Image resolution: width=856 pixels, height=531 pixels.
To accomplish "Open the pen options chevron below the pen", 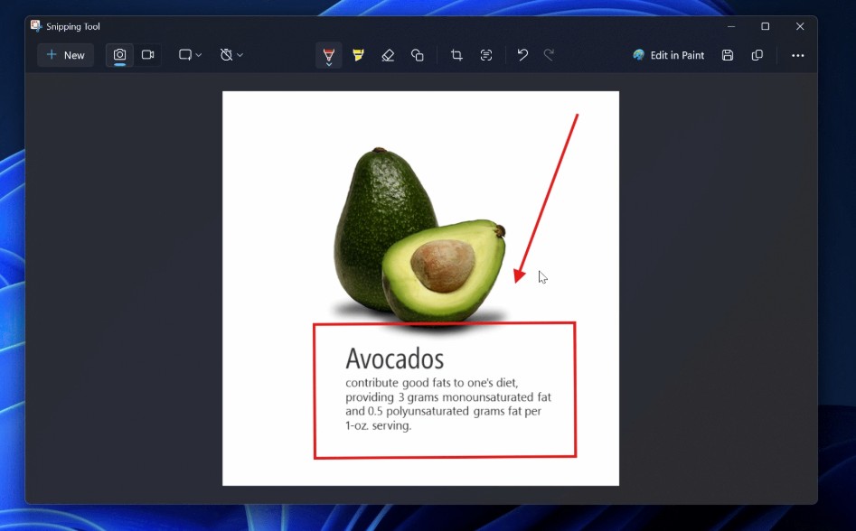I will pos(329,64).
